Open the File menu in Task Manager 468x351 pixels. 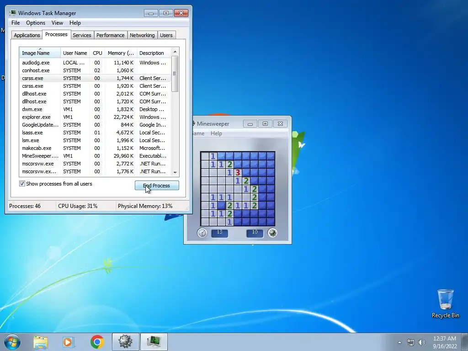coord(16,23)
